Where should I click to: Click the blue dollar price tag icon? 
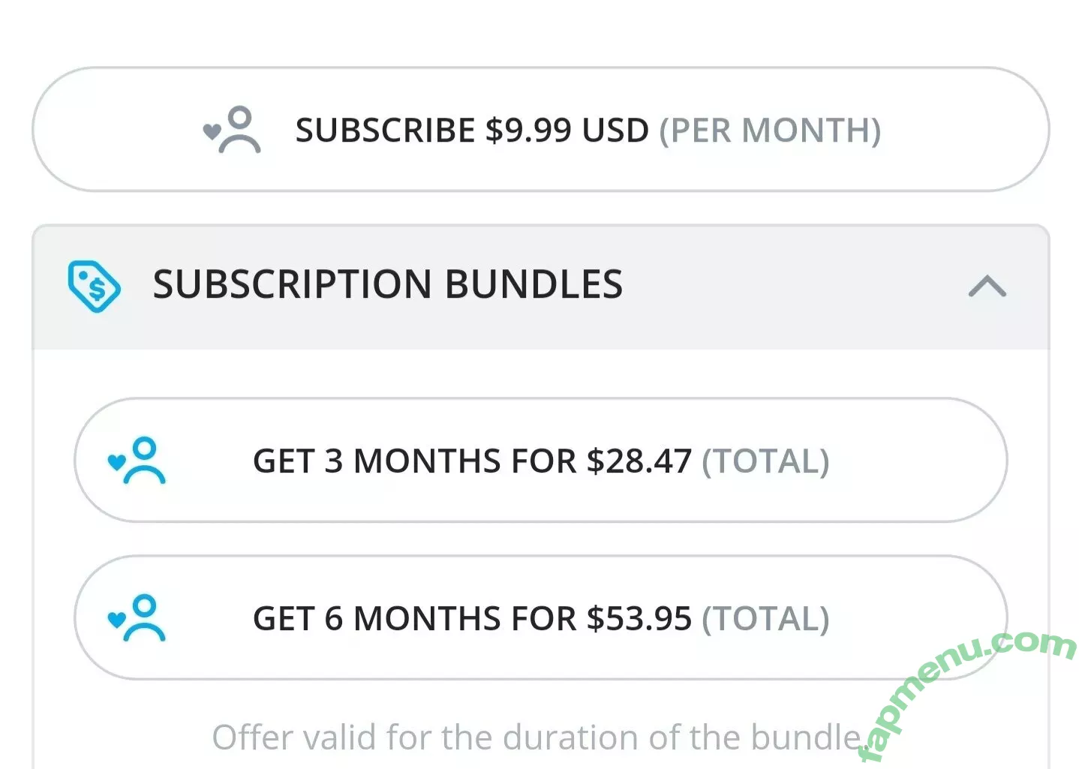pyautogui.click(x=93, y=286)
